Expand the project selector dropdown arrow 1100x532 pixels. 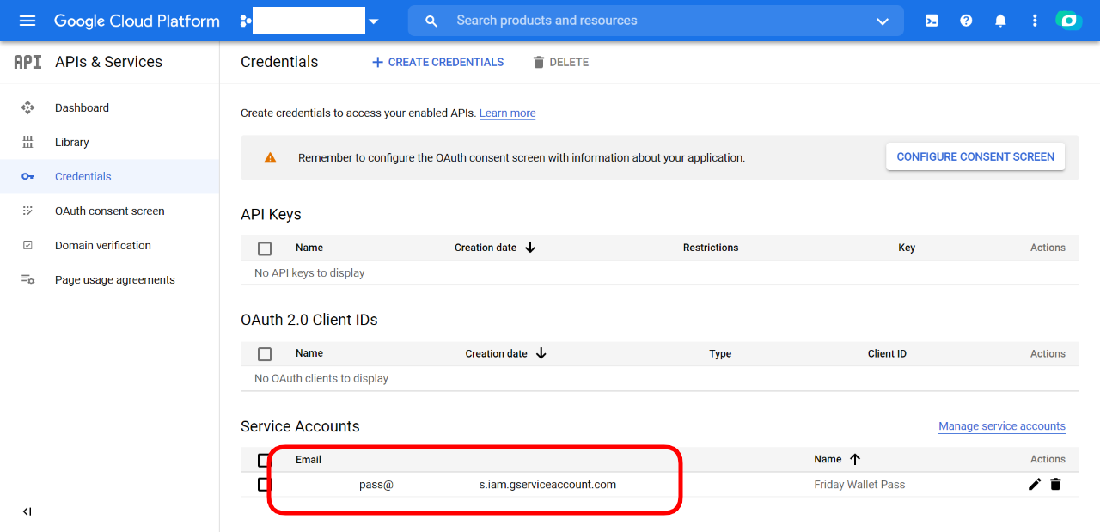point(373,21)
